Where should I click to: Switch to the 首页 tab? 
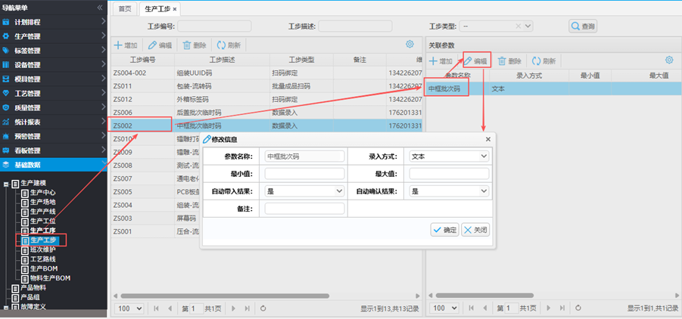pyautogui.click(x=125, y=8)
